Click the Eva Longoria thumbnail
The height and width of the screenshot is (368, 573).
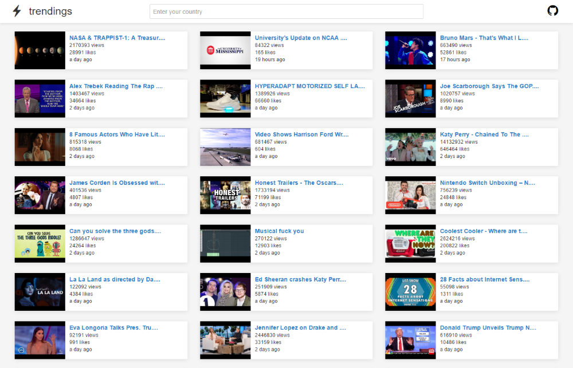tap(40, 341)
